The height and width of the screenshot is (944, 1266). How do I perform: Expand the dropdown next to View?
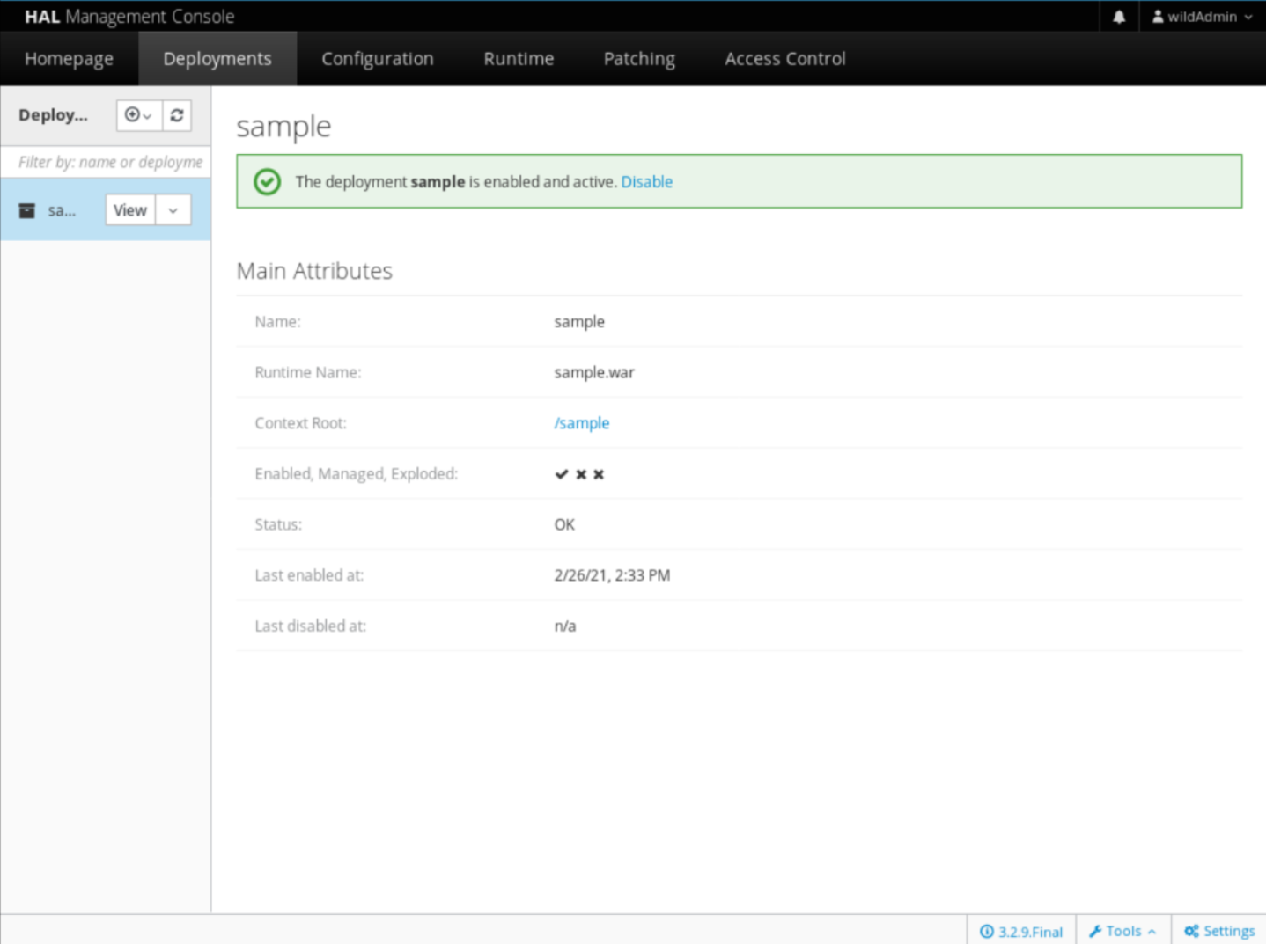point(173,211)
